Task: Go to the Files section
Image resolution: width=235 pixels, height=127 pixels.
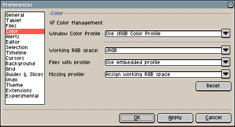Action: [x=11, y=26]
